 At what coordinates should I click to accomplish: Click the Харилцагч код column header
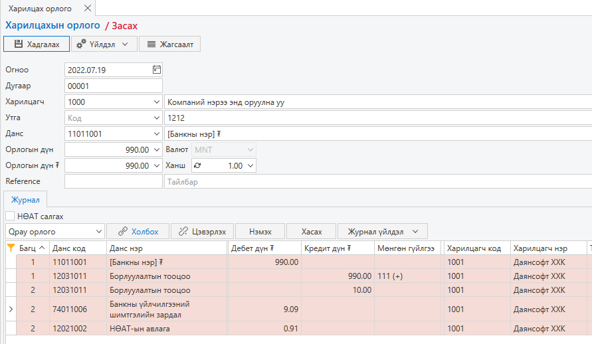click(x=477, y=248)
